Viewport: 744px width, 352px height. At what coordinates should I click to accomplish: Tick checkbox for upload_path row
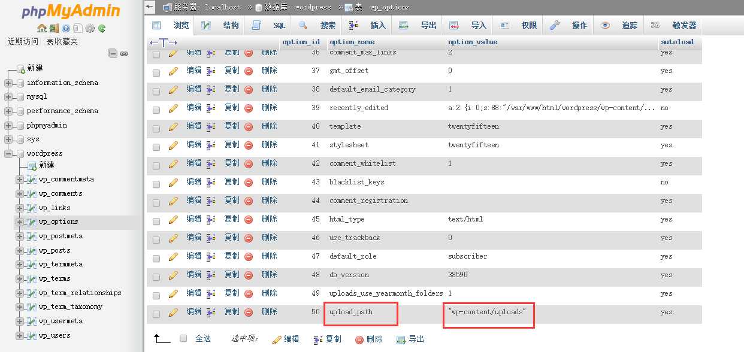point(156,313)
